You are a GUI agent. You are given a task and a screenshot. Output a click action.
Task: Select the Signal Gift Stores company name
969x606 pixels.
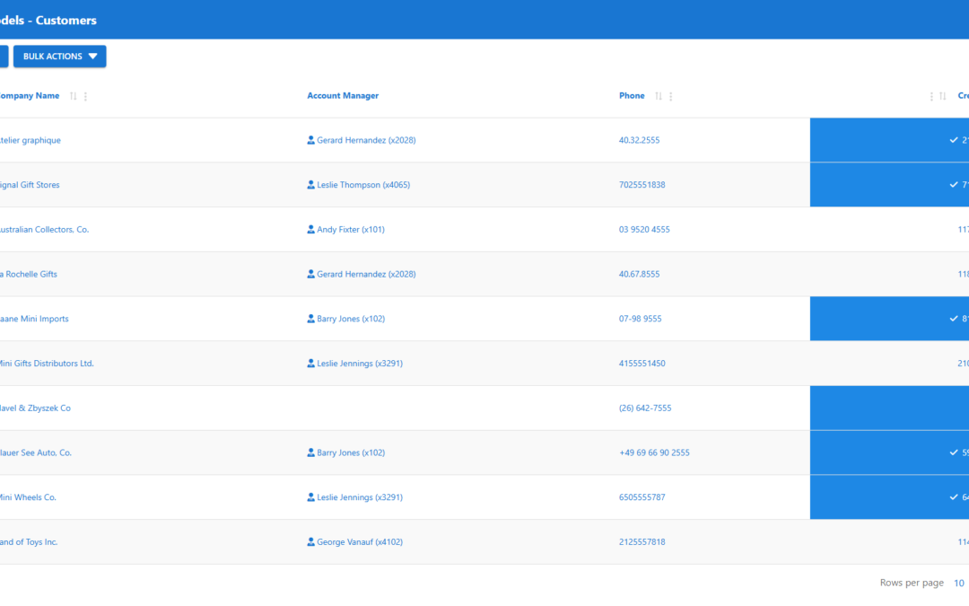[x=30, y=185]
